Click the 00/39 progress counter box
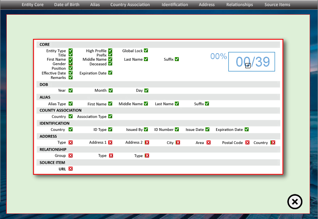The width and height of the screenshot is (318, 219). tap(252, 62)
